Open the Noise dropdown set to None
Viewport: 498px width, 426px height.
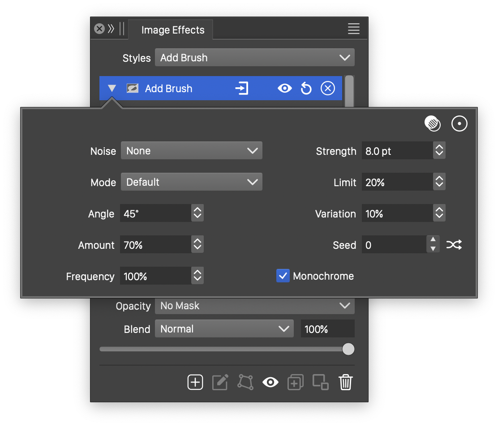191,151
